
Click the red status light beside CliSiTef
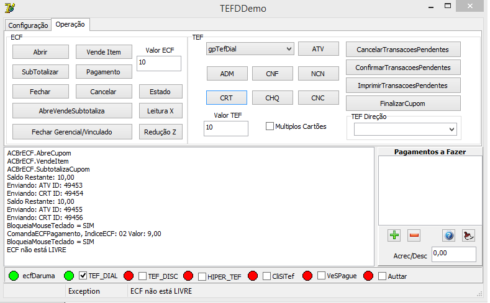(x=253, y=276)
